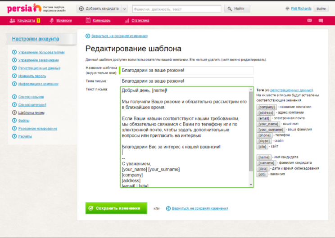Screen dimensions: 335x238
Task: Insert the [address] tag
Action: [266, 113]
